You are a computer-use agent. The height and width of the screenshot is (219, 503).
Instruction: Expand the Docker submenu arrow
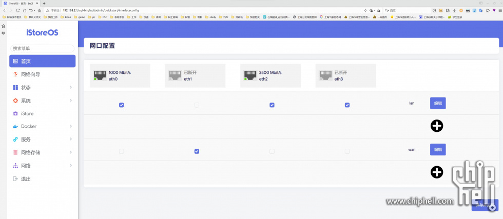71,126
